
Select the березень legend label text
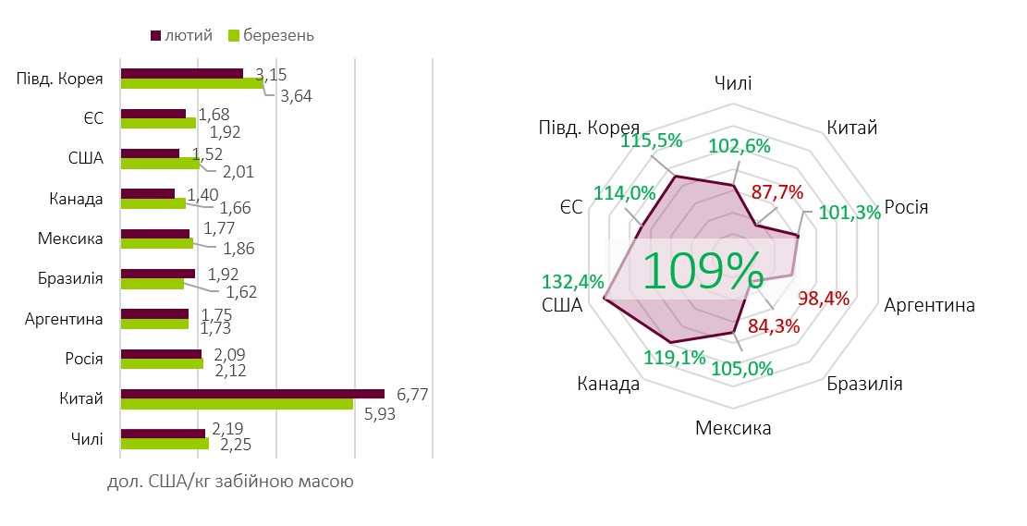pos(277,36)
